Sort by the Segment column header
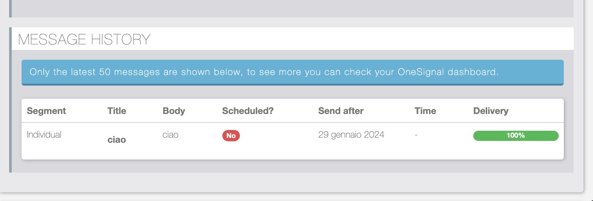The image size is (593, 201). (x=46, y=111)
